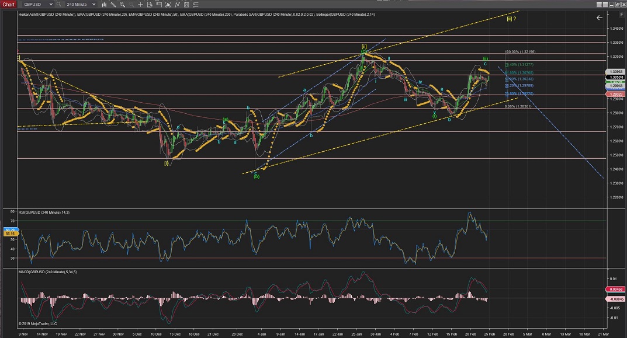Open the data box document icon
627x338 pixels.
click(150, 5)
